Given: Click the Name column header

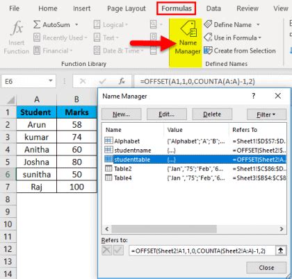Looking at the screenshot, I should click(133, 130).
